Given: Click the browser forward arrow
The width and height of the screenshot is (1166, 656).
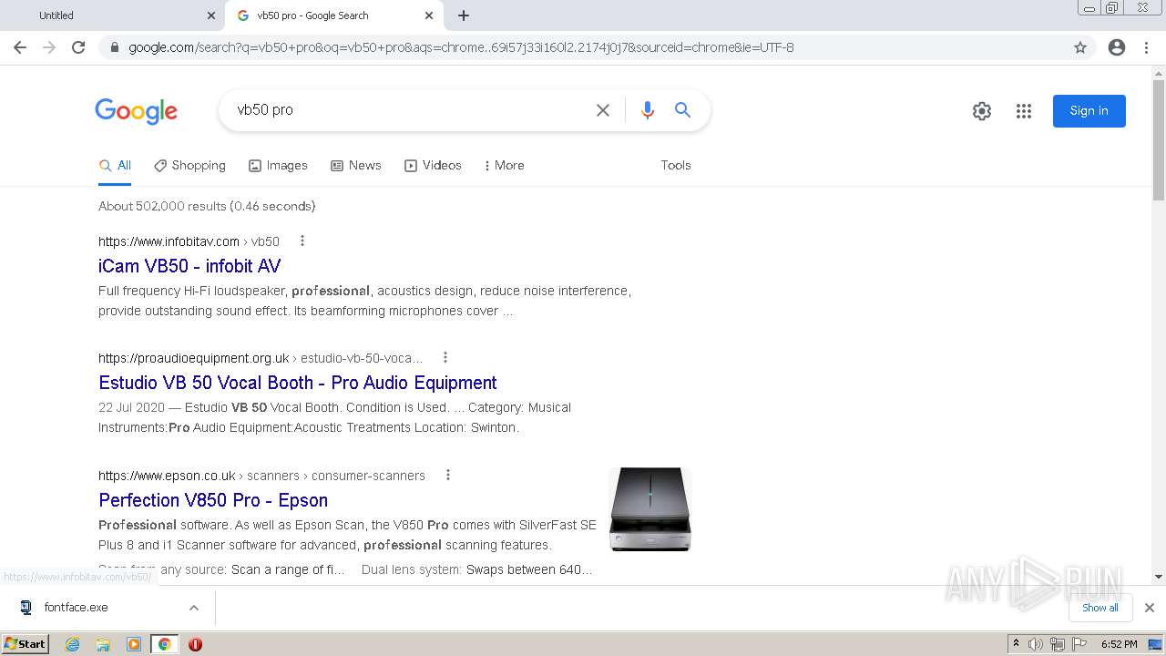Looking at the screenshot, I should [x=49, y=47].
